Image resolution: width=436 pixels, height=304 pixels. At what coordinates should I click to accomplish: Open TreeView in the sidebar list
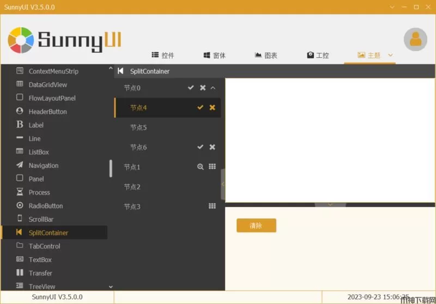click(42, 287)
